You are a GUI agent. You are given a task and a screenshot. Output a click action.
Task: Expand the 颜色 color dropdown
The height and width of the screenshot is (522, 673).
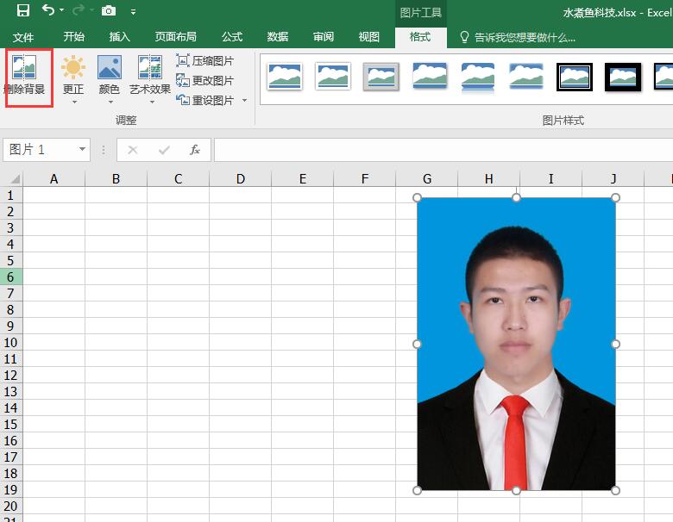point(110,102)
